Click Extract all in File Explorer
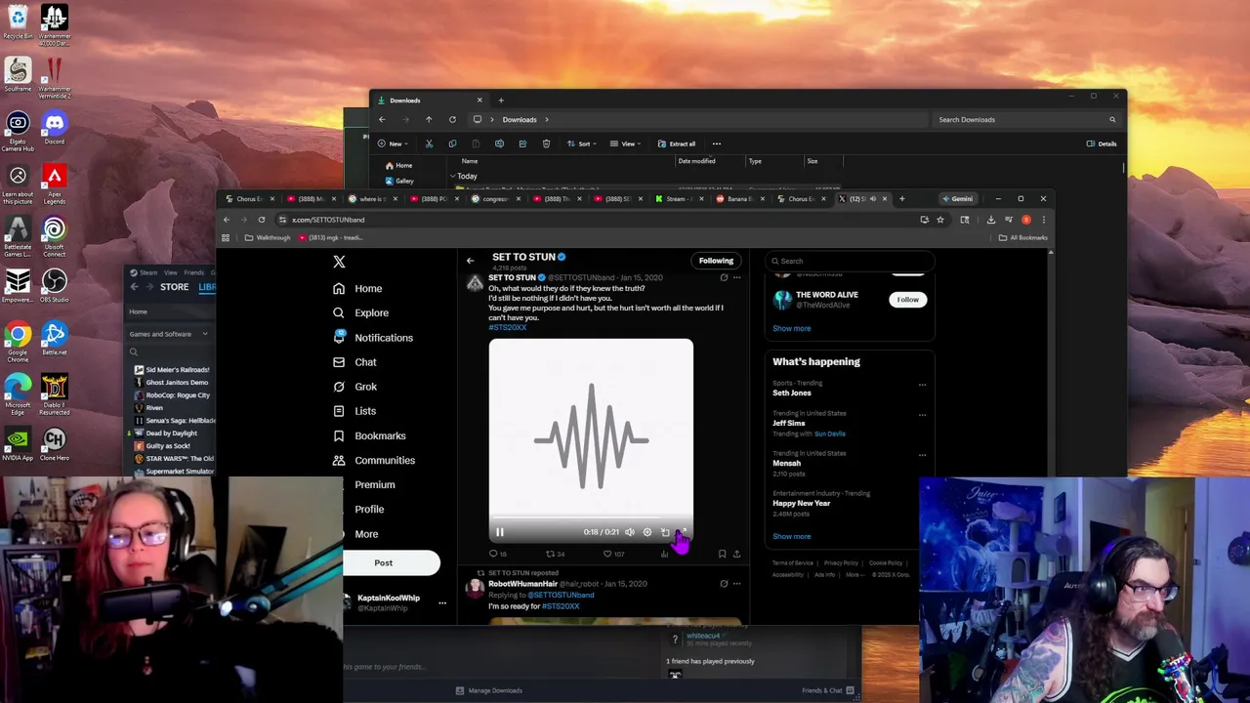The width and height of the screenshot is (1250, 703). pyautogui.click(x=677, y=144)
